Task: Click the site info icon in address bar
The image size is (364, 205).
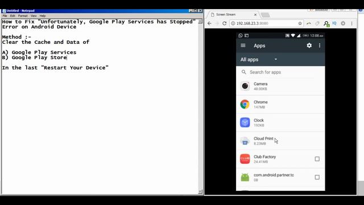Action: pos(233,23)
